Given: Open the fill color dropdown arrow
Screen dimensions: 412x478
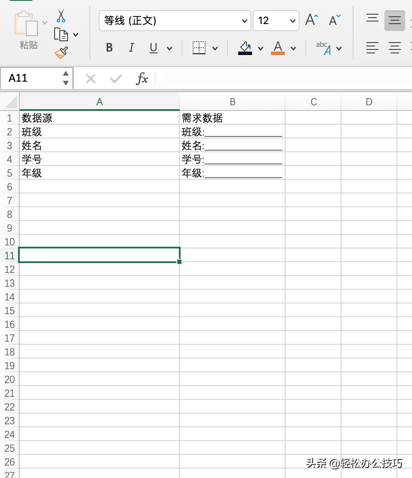Looking at the screenshot, I should point(261,48).
